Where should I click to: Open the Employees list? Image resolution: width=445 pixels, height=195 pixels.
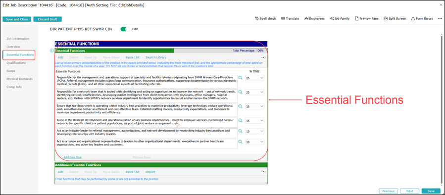(x=314, y=19)
